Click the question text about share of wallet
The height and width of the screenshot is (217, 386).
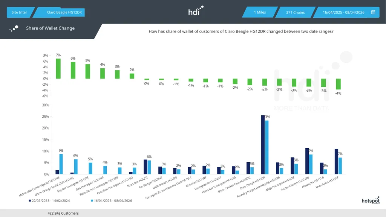point(241,32)
